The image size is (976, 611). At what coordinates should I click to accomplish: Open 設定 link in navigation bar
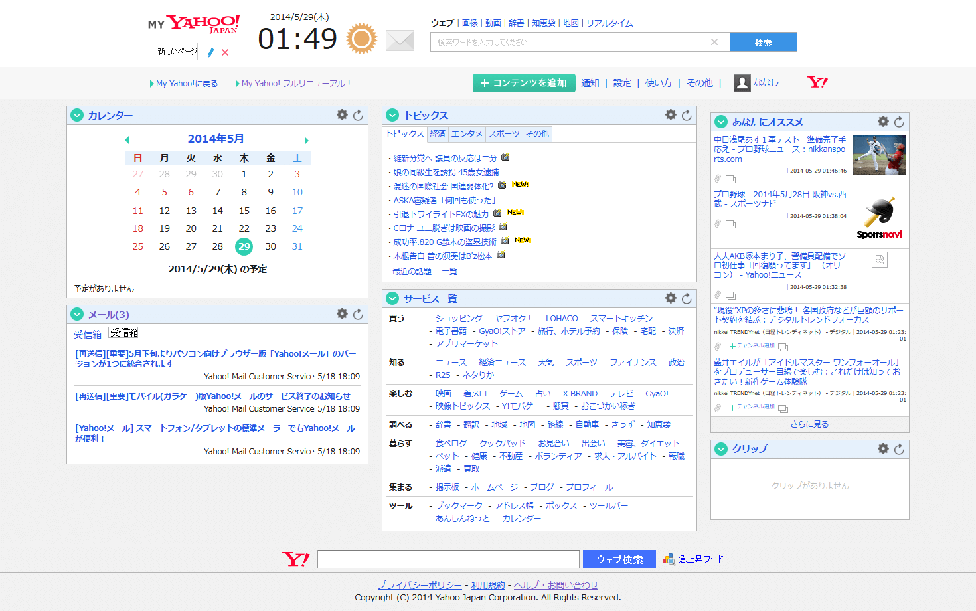622,83
